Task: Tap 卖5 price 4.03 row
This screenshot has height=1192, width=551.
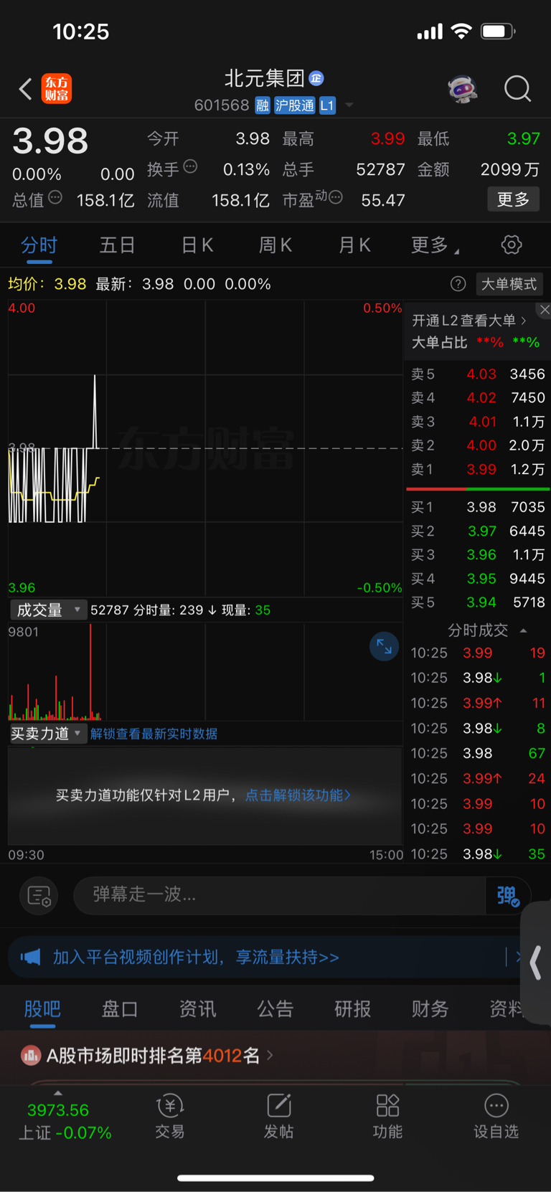Action: (478, 374)
